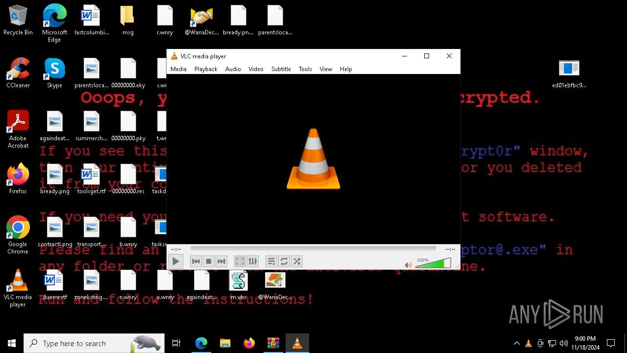627x353 pixels.
Task: Open the Windows Start menu
Action: pyautogui.click(x=12, y=343)
